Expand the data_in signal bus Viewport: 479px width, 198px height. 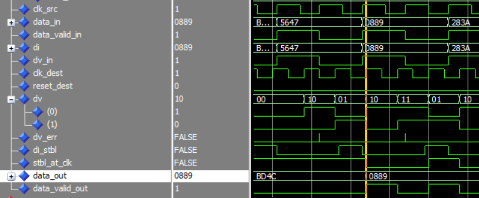[x=11, y=23]
